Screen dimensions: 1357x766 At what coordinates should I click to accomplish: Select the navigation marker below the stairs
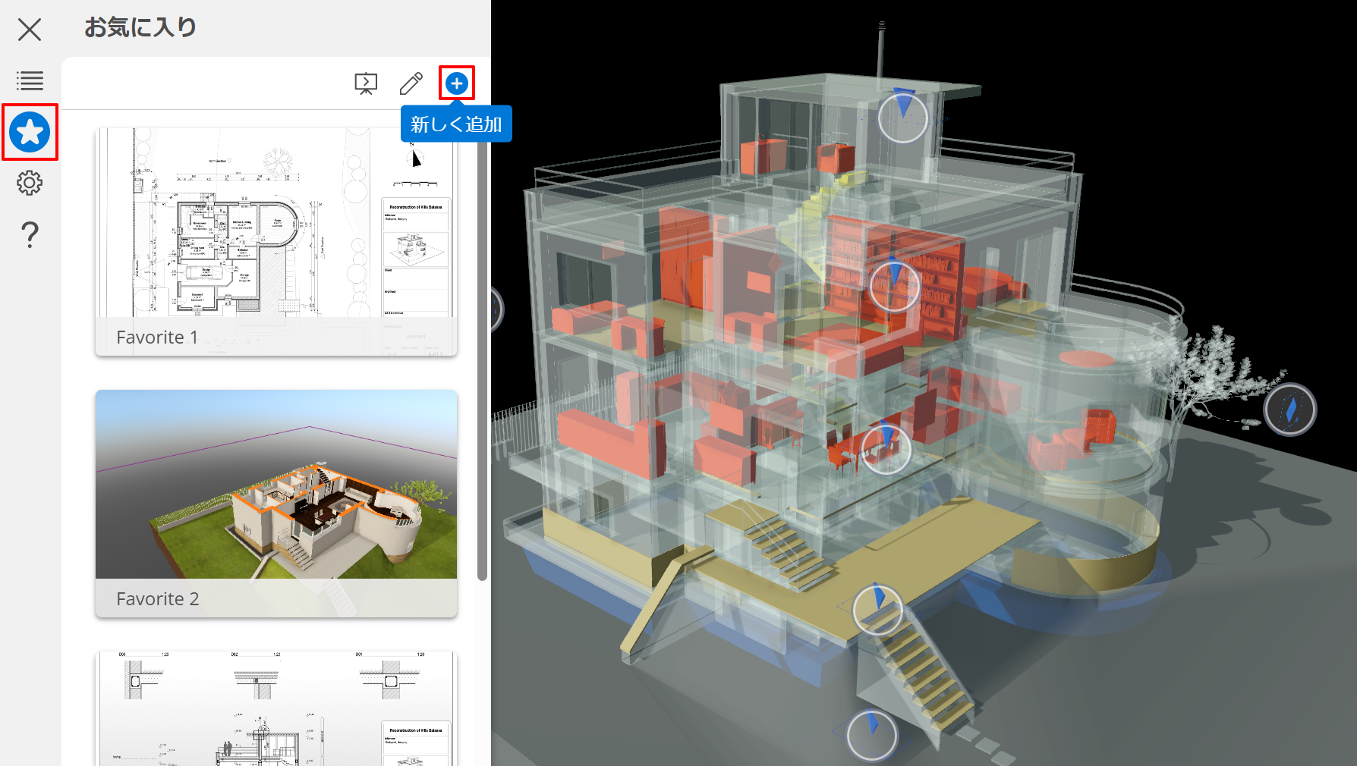point(872,735)
